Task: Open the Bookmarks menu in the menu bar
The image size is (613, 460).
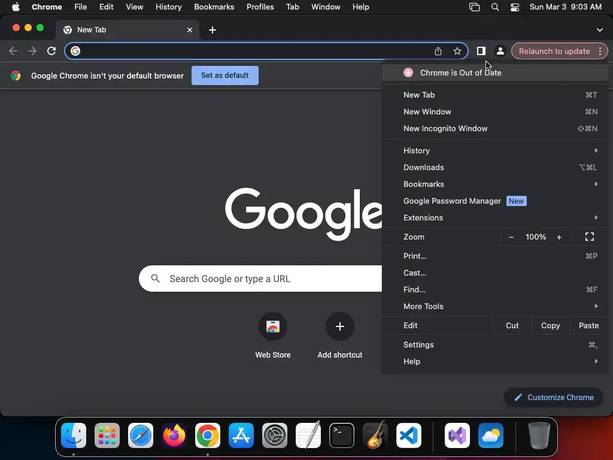Action: click(x=214, y=7)
